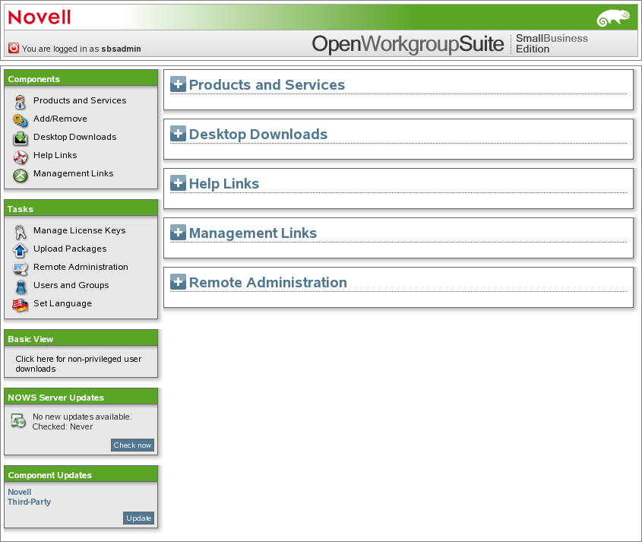642x542 pixels.
Task: Click the red logout power icon
Action: point(14,48)
